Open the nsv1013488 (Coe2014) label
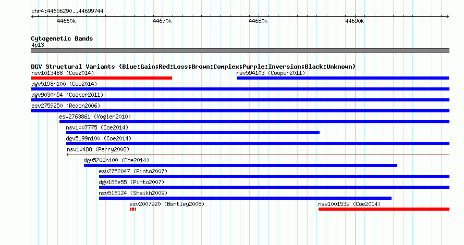The image size is (464, 245). point(63,73)
